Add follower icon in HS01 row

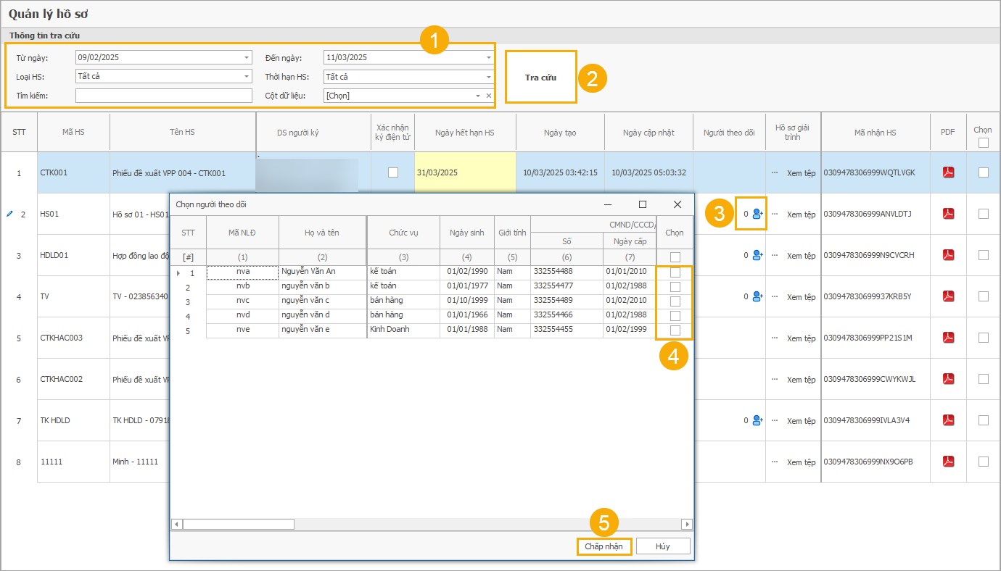[x=757, y=214]
